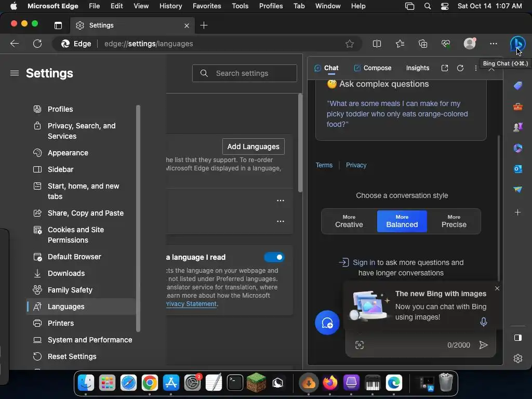Switch to the Chat tab

(326, 68)
